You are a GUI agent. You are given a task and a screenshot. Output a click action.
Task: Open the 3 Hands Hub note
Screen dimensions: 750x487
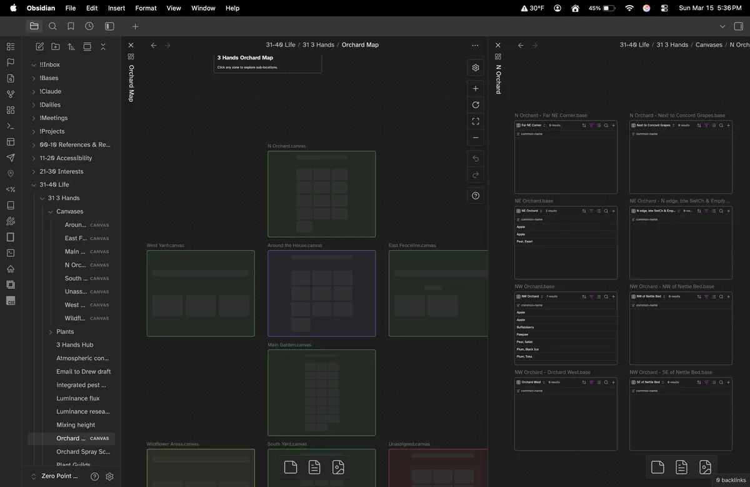74,345
